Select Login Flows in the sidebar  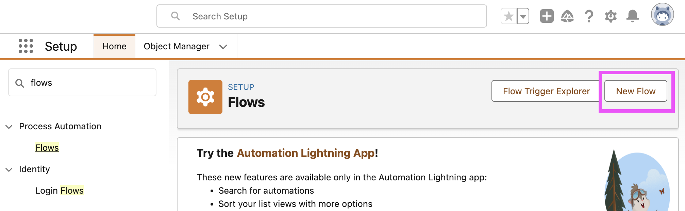[60, 191]
